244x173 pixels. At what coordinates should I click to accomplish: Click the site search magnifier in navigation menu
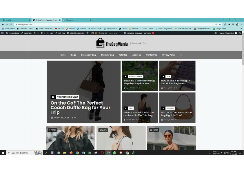181,55
